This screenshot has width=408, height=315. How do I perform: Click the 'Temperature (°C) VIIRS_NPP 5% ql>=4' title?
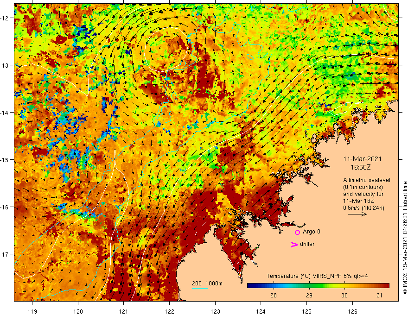pyautogui.click(x=317, y=276)
